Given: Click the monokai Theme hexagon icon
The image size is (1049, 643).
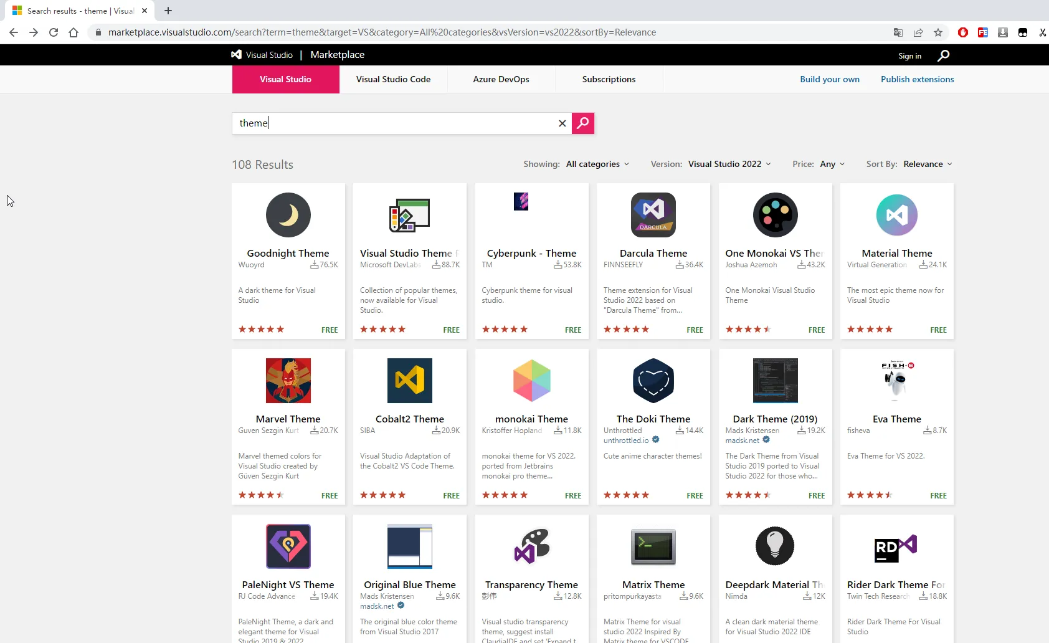Looking at the screenshot, I should pyautogui.click(x=531, y=381).
